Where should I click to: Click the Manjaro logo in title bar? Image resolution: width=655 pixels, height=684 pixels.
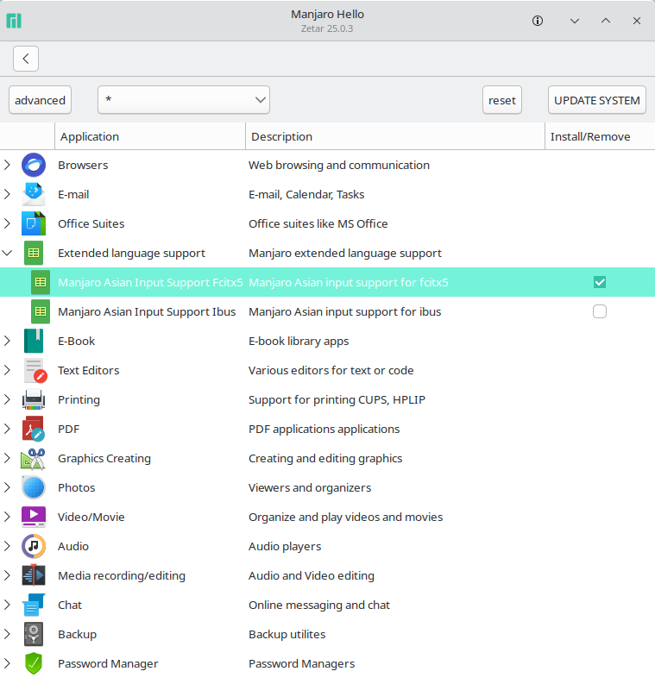[14, 21]
